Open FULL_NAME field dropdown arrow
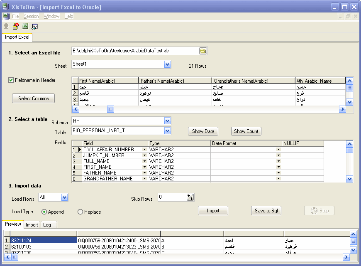361x266 pixels. 144,161
